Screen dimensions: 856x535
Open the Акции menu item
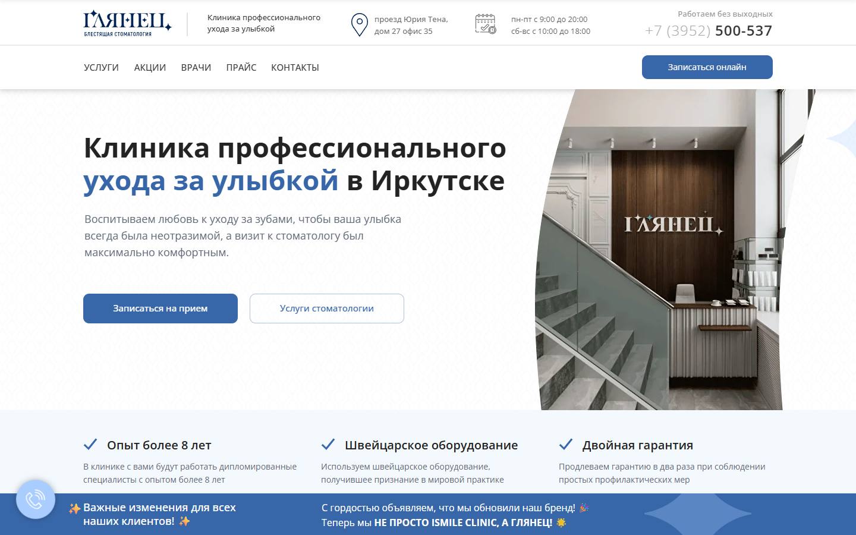tap(150, 68)
